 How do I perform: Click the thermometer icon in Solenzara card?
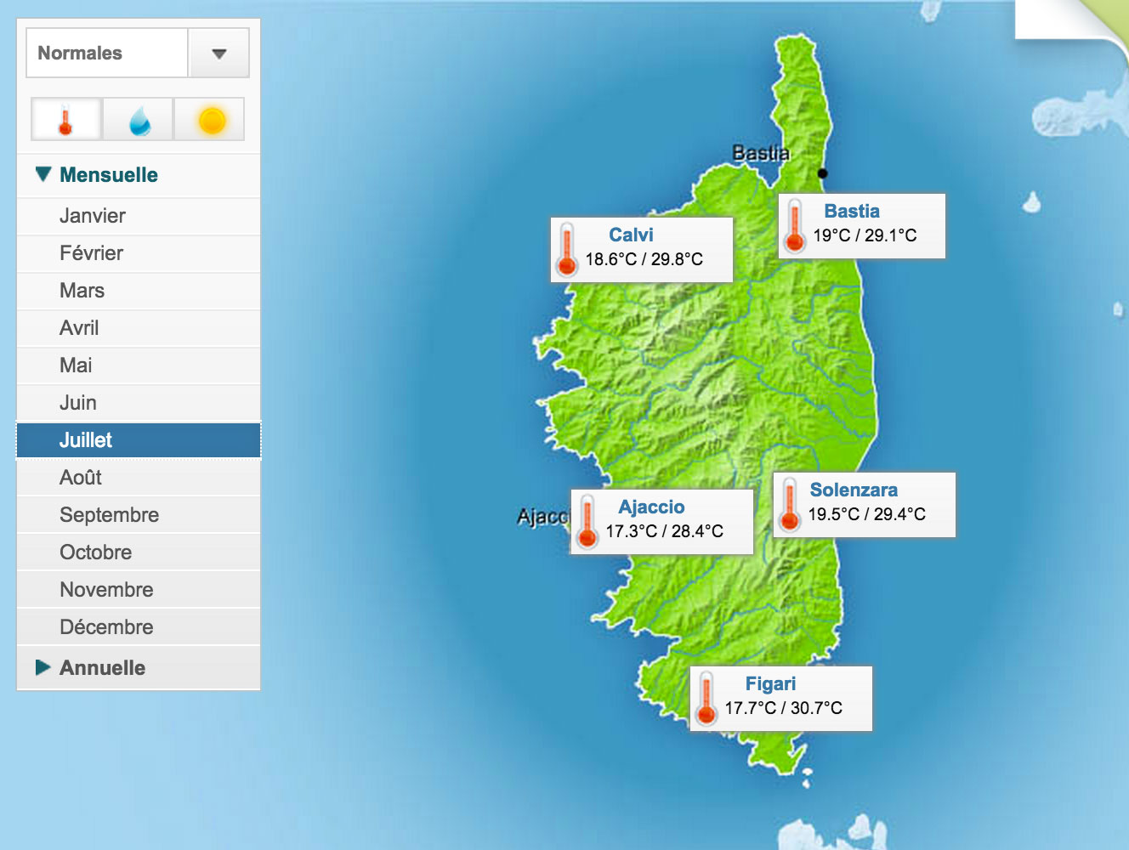point(790,504)
